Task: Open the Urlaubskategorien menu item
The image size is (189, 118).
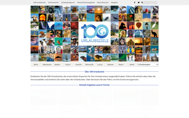Action: point(68,3)
